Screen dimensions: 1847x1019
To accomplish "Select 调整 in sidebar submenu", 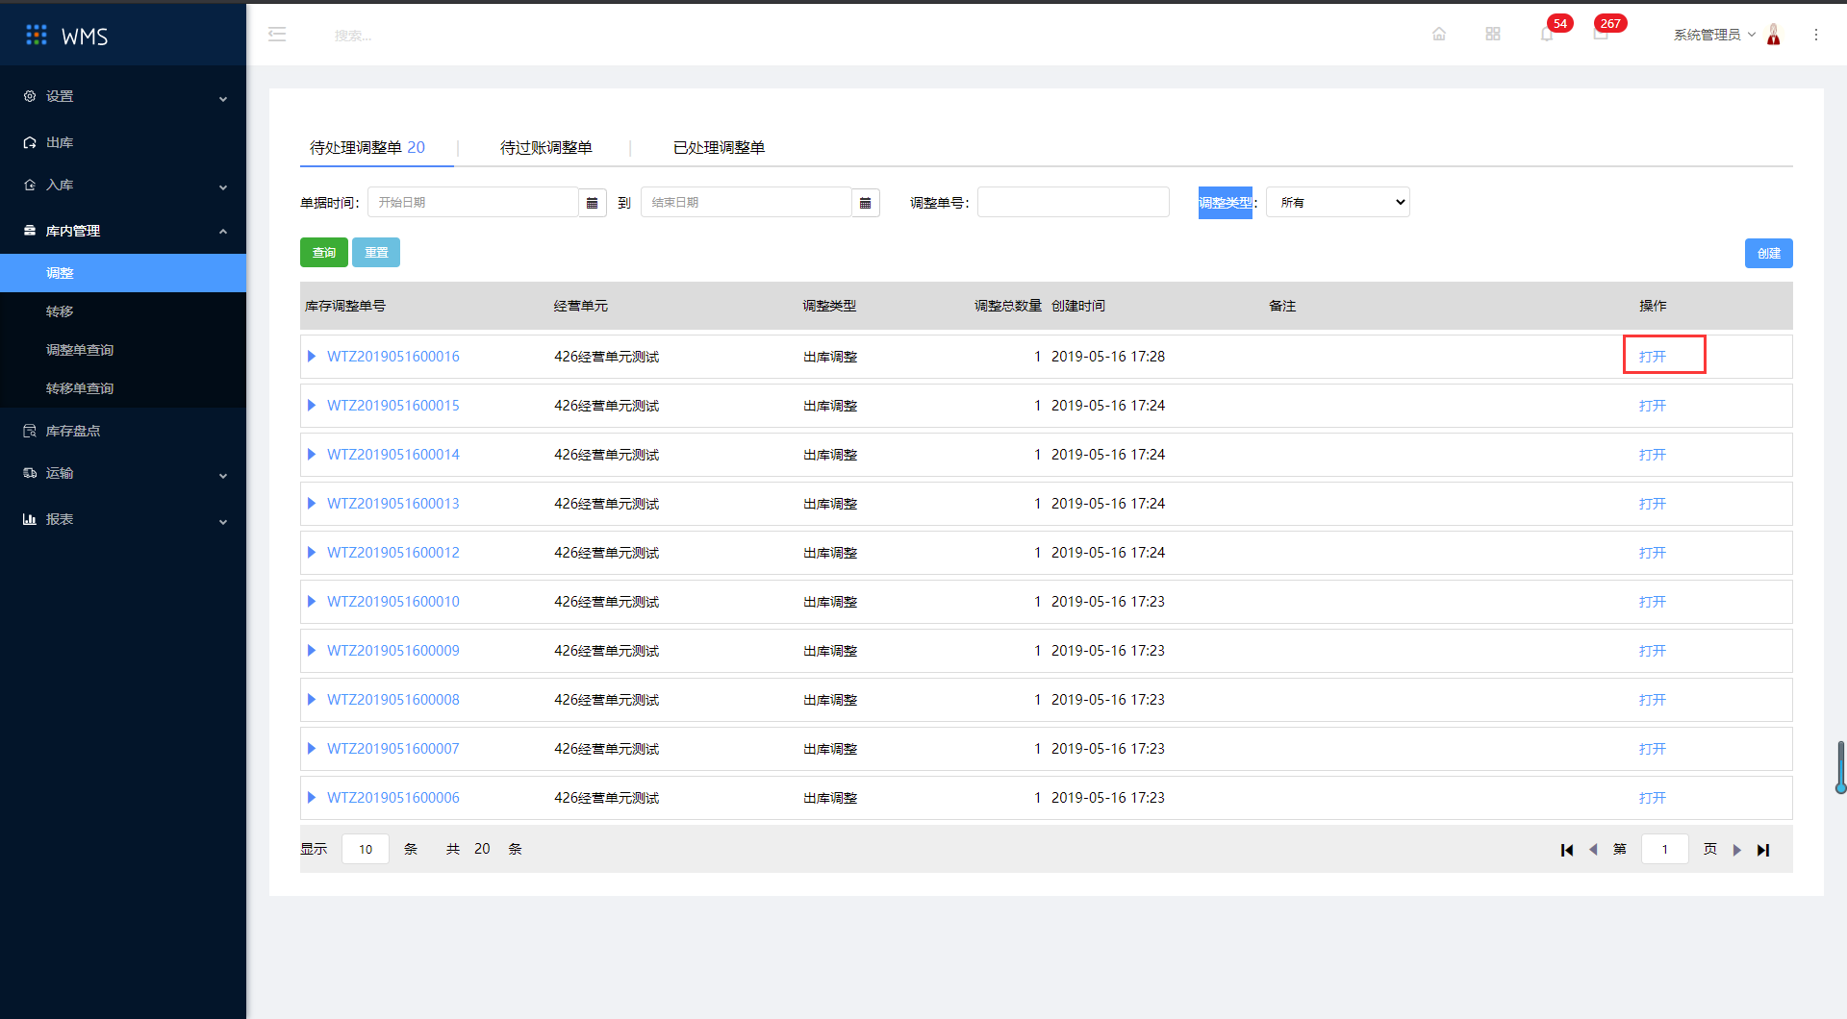I will tap(123, 273).
